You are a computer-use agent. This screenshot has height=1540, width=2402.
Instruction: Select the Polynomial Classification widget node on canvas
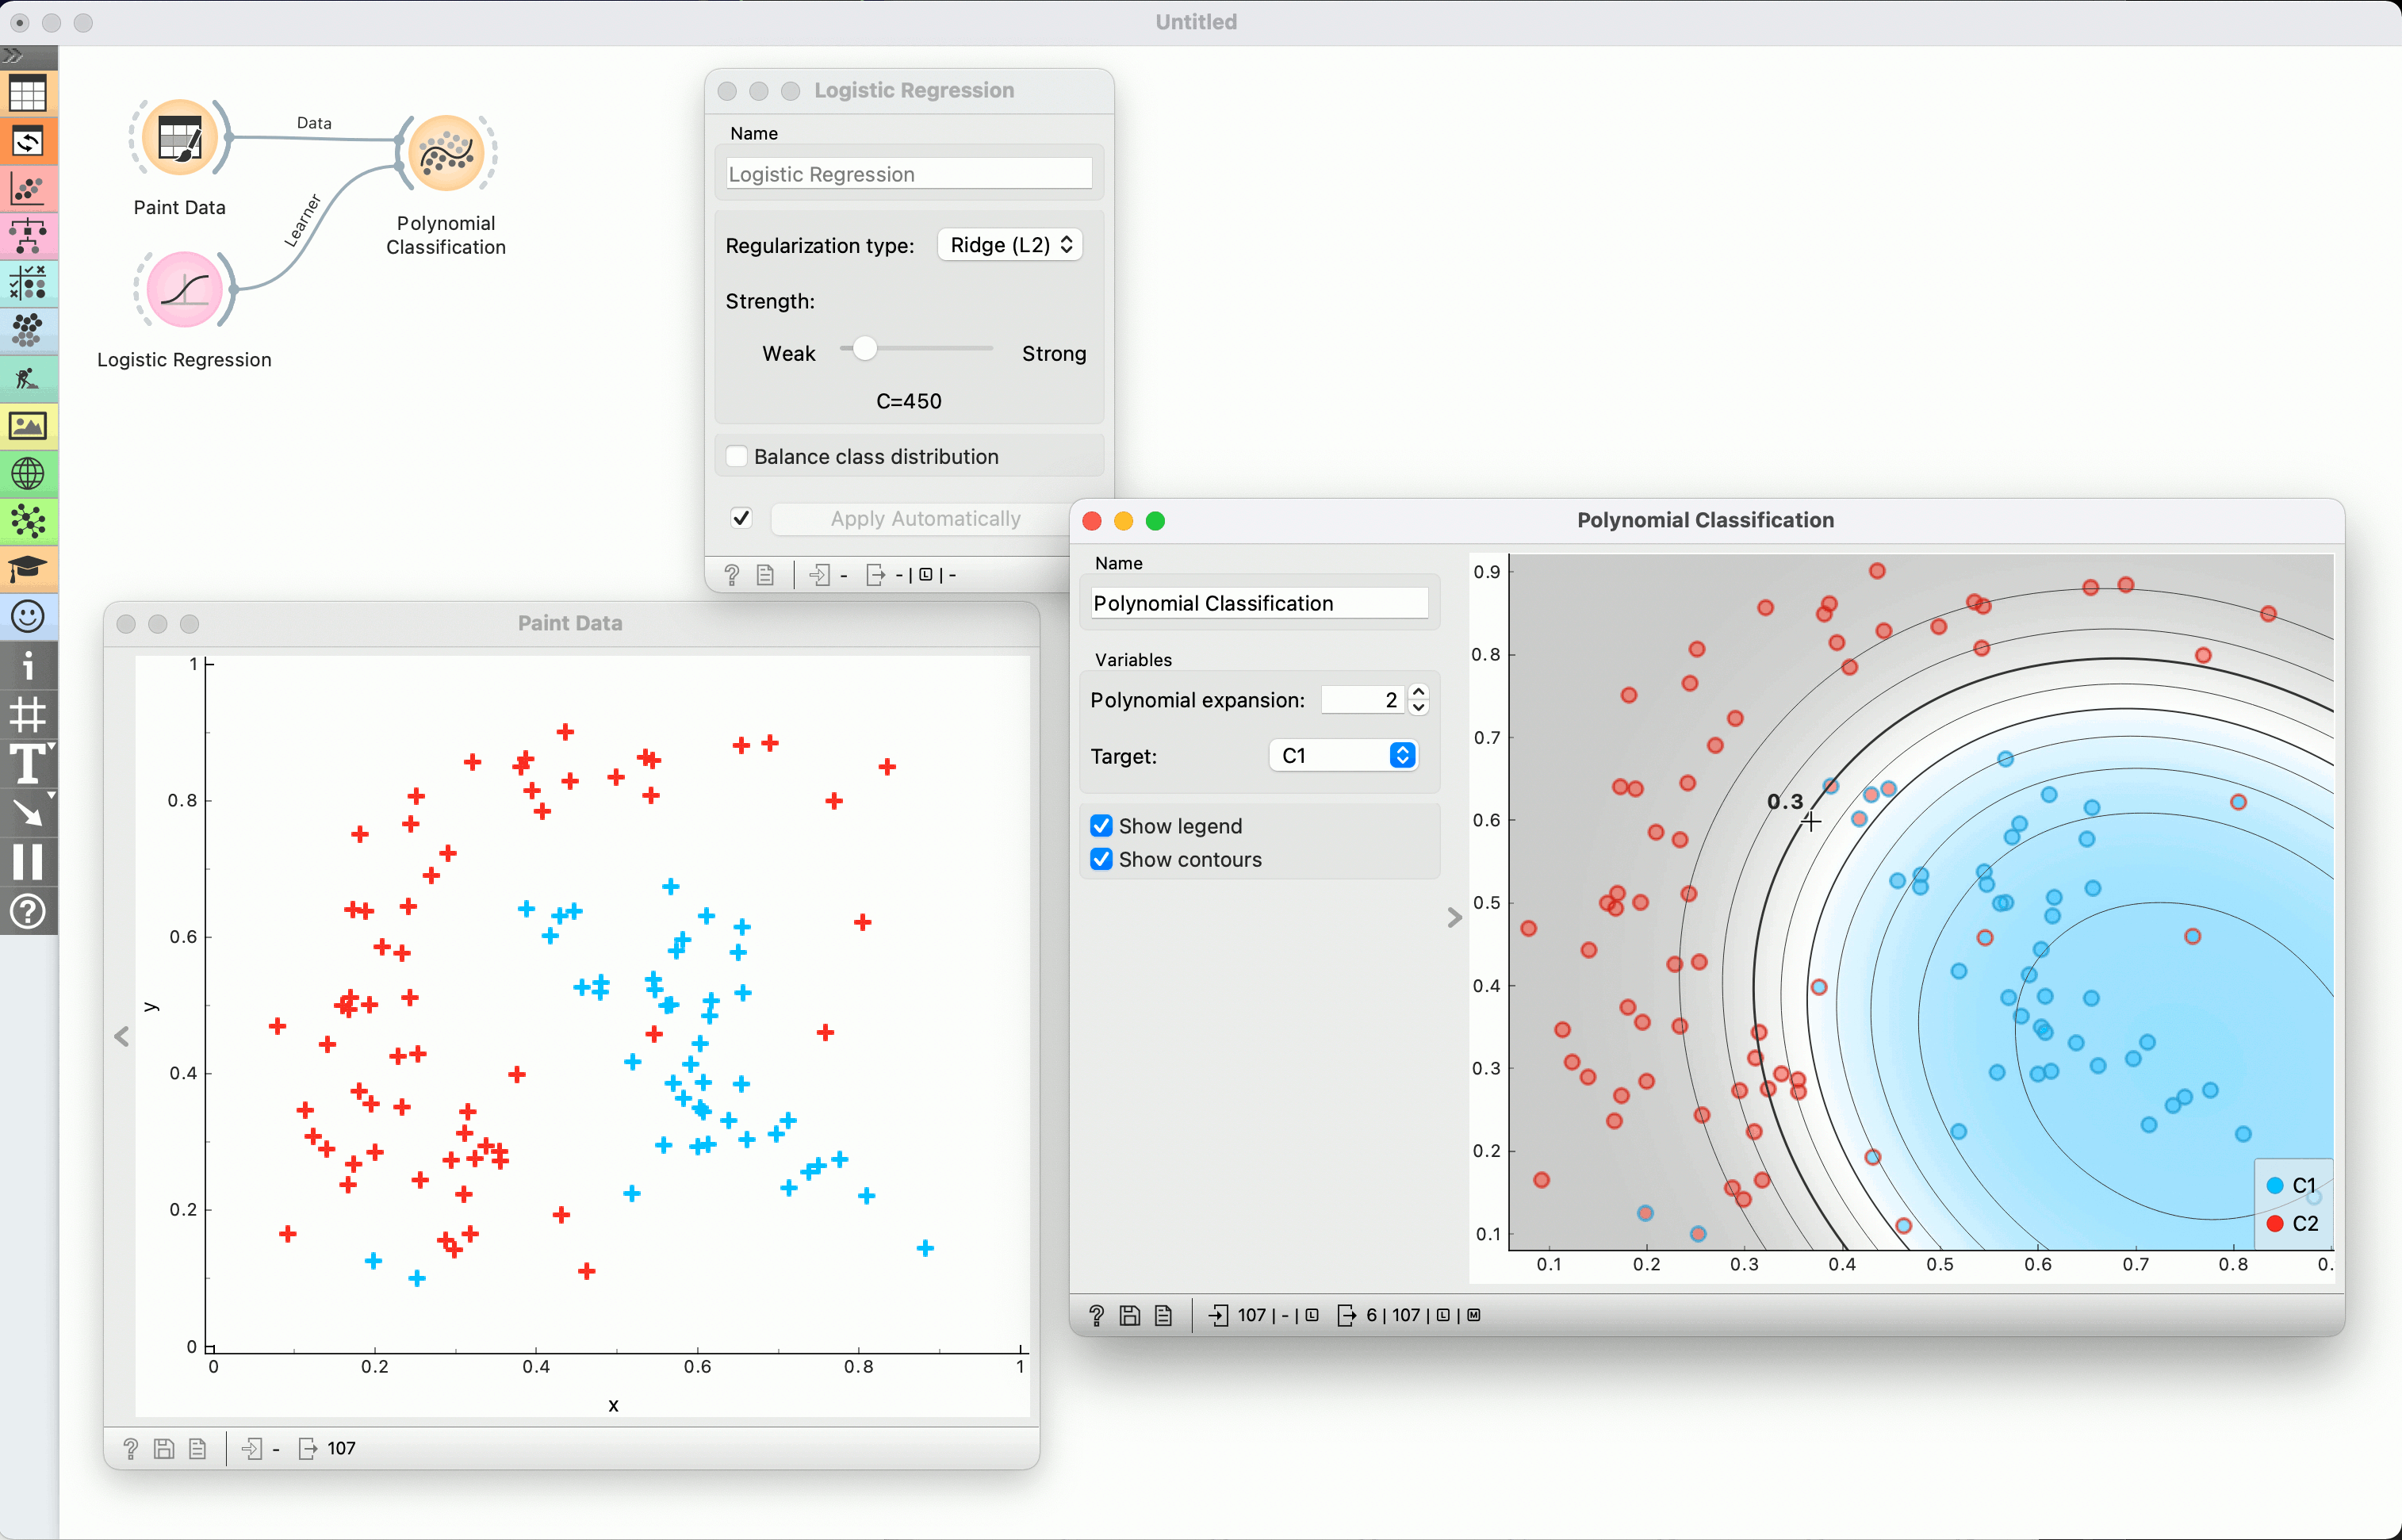[x=447, y=153]
